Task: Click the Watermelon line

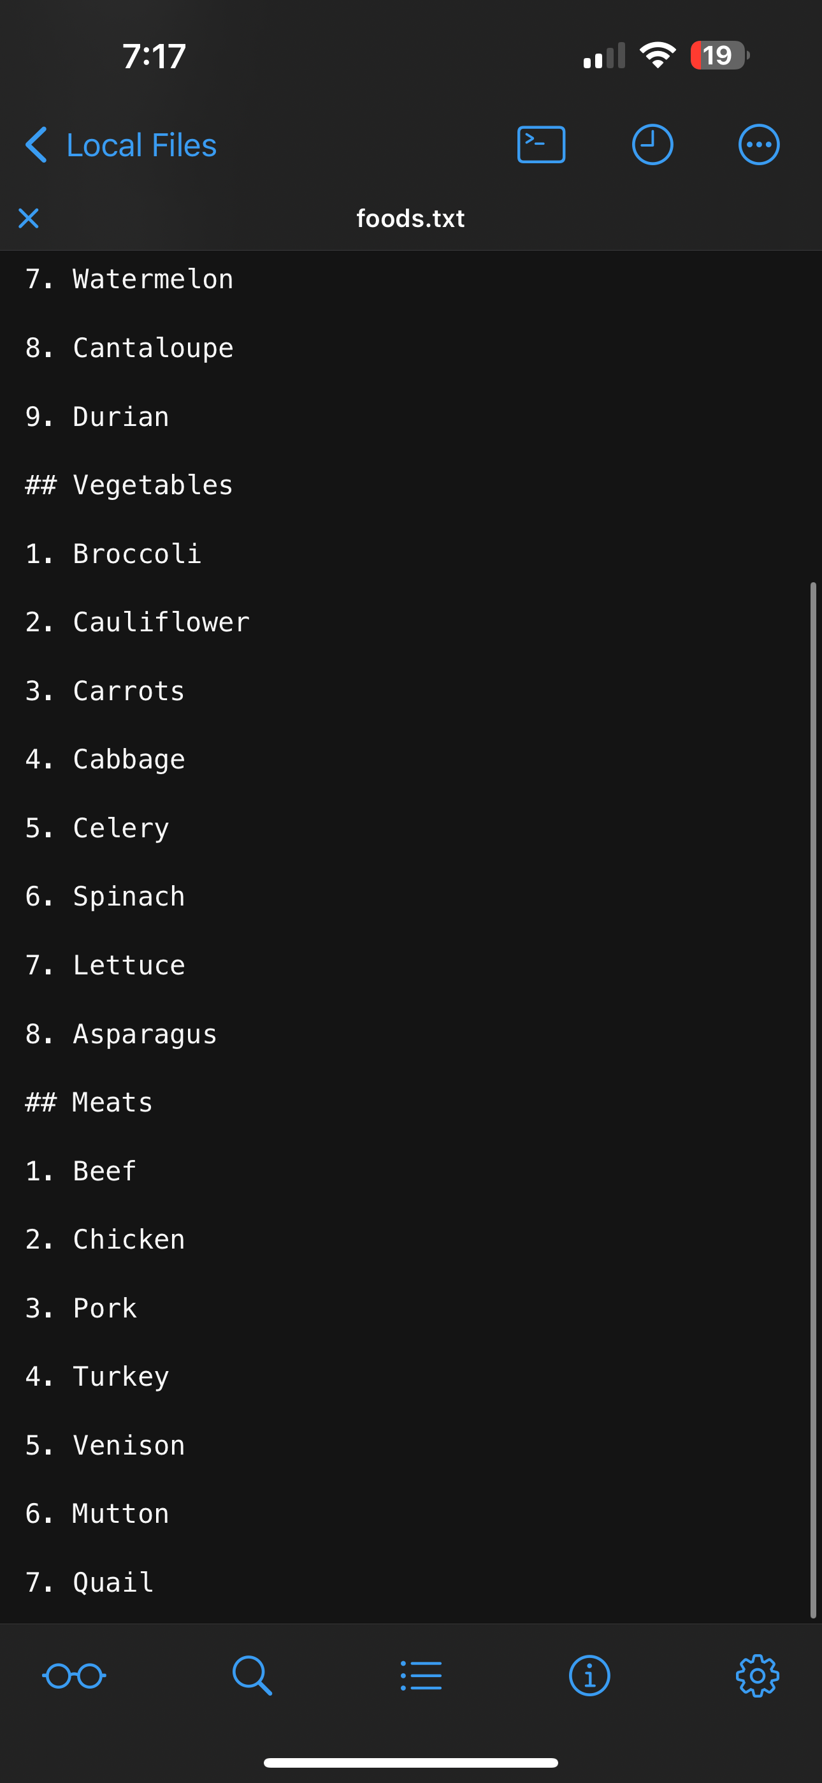Action: point(152,279)
